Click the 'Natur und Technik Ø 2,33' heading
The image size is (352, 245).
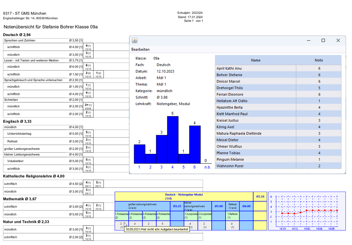26,222
